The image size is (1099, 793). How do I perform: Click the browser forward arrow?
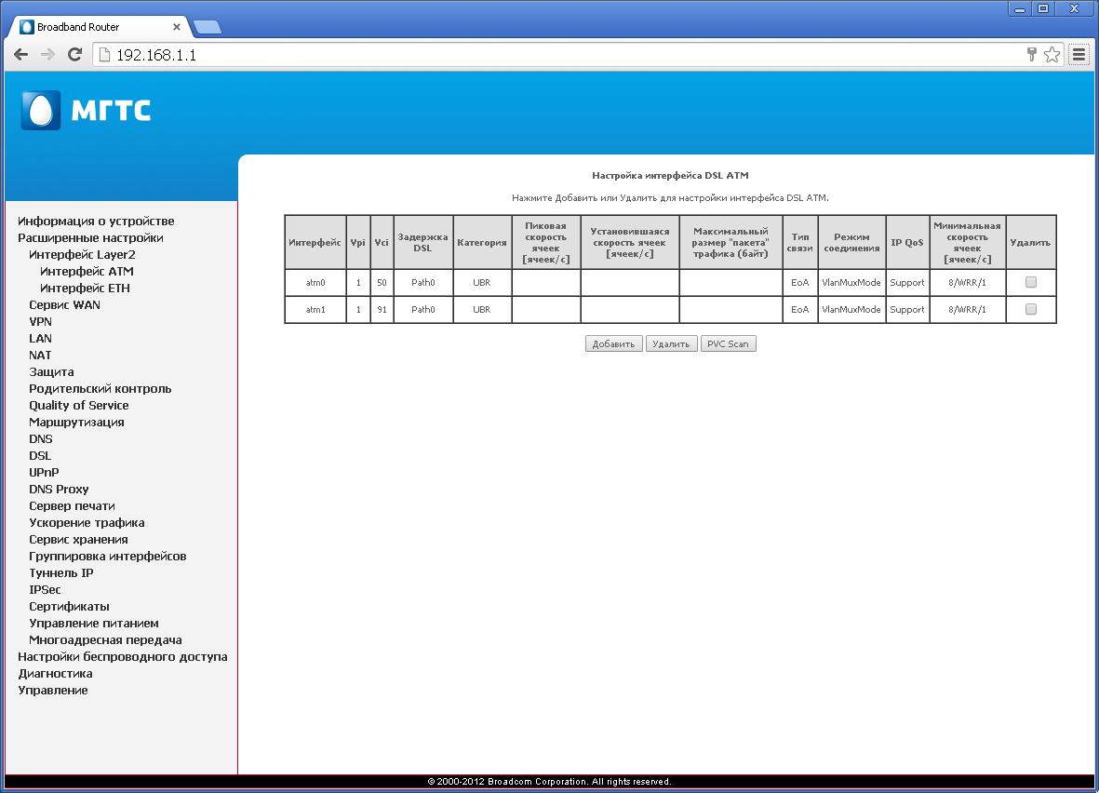coord(48,55)
